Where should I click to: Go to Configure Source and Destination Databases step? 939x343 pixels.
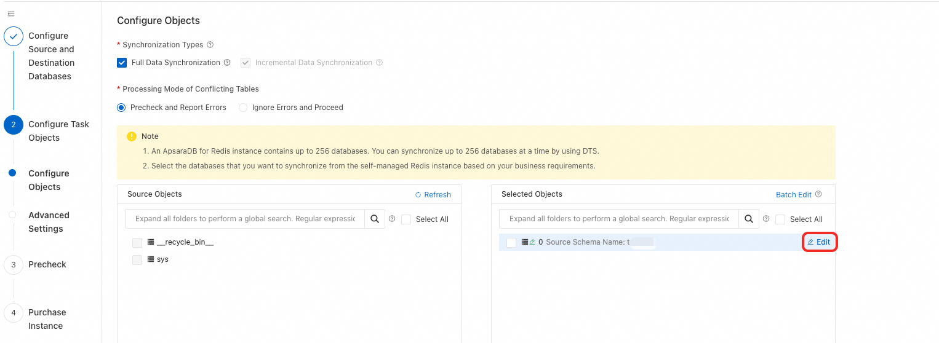(x=50, y=56)
